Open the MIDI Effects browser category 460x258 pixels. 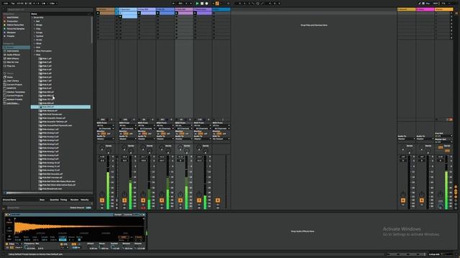(x=13, y=59)
